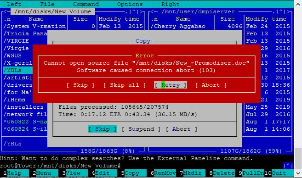Select /network fil directory
Viewport: 302px width, 178px height.
click(25, 114)
